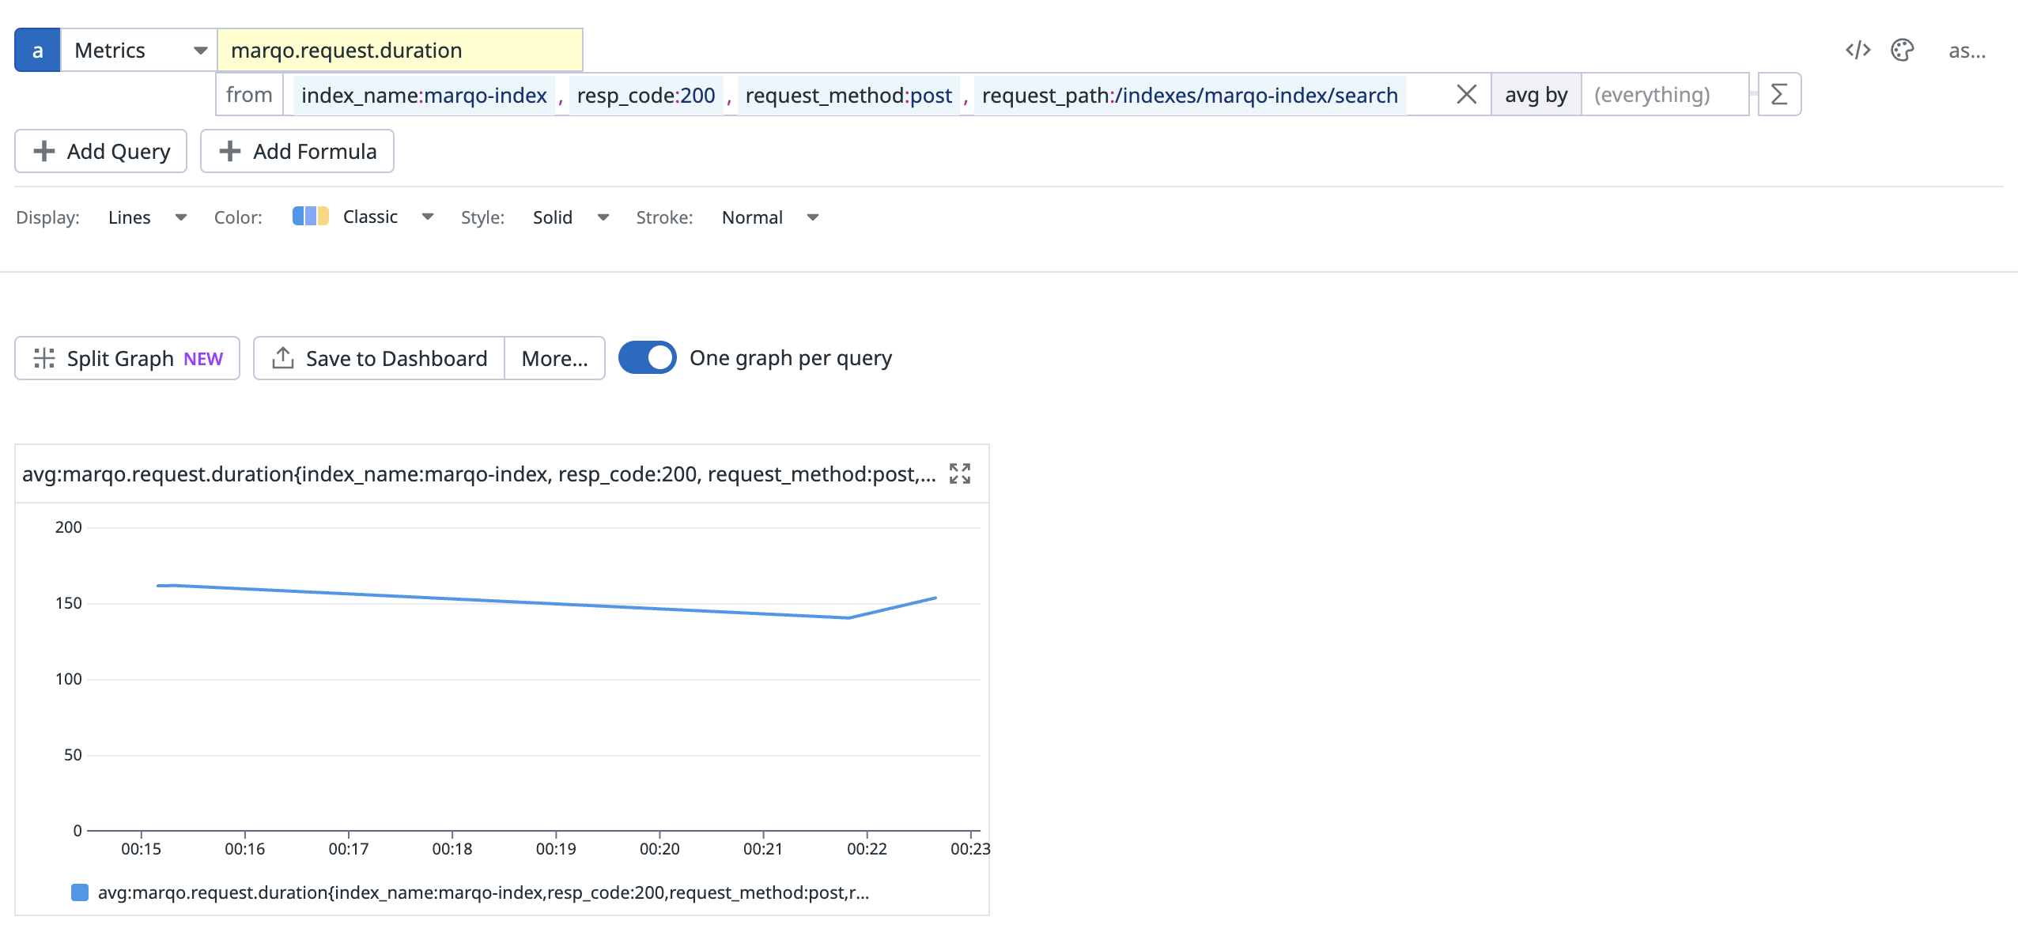Image resolution: width=2018 pixels, height=947 pixels.
Task: Open the Metrics source dropdown
Action: [139, 51]
